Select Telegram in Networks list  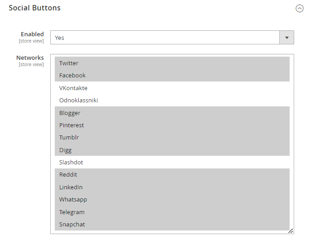(172, 212)
